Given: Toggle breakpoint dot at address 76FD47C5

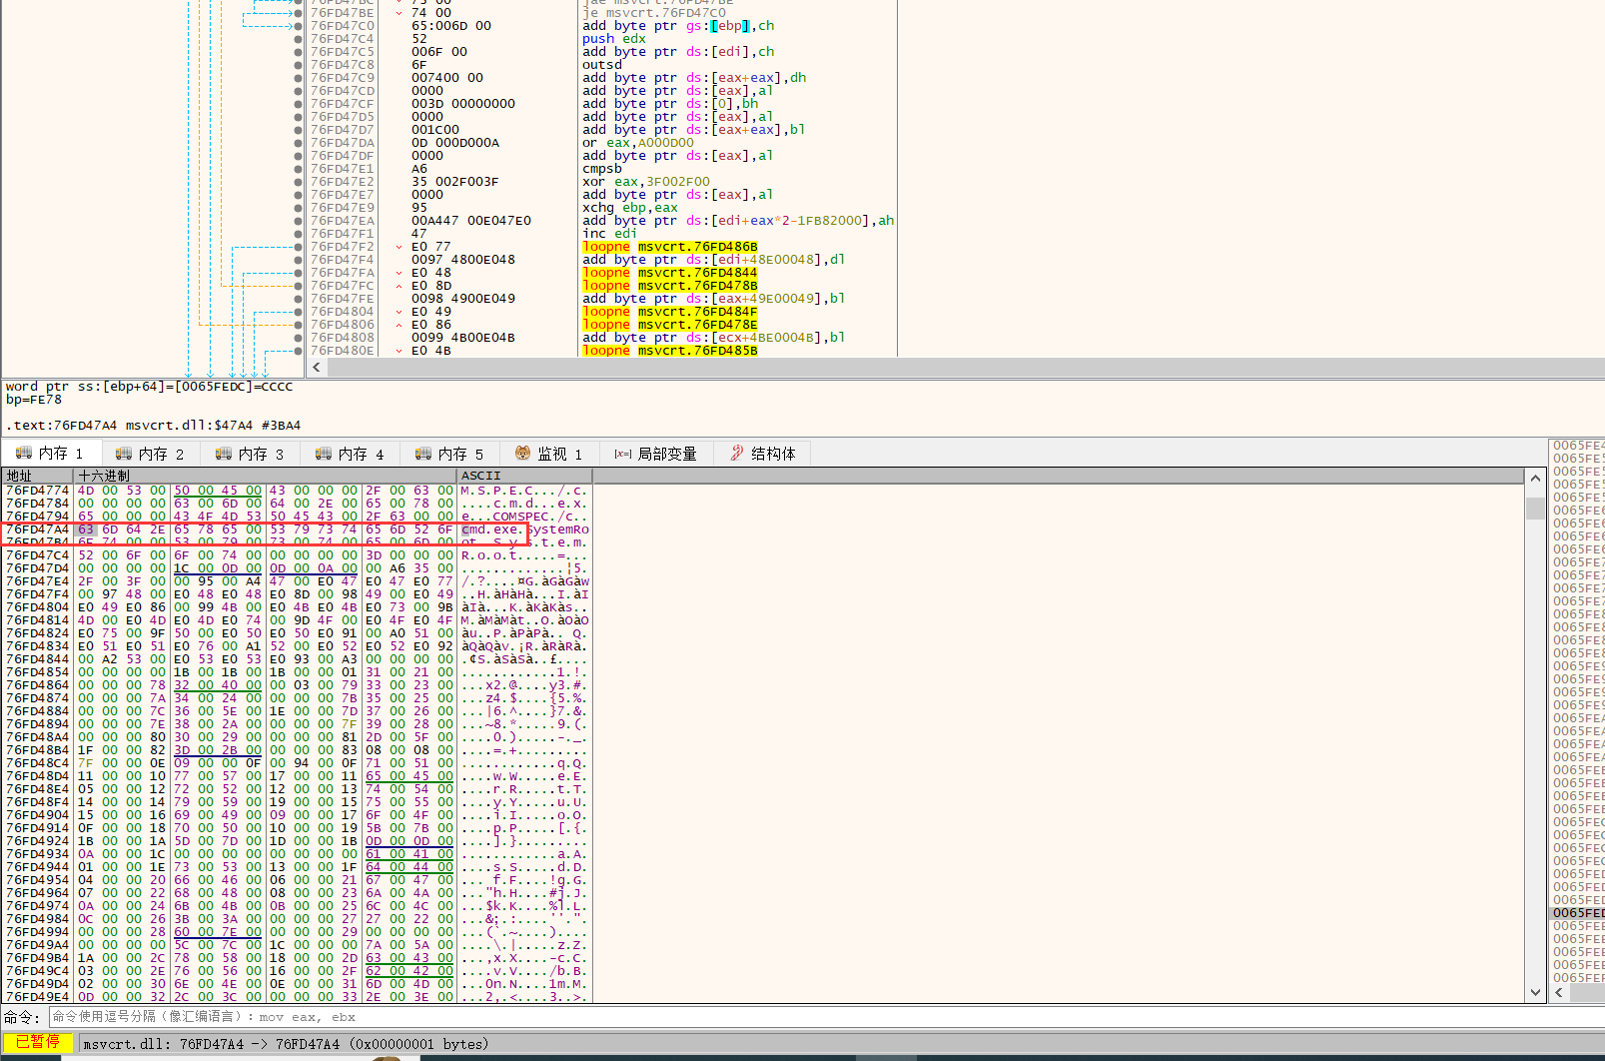Looking at the screenshot, I should point(298,52).
